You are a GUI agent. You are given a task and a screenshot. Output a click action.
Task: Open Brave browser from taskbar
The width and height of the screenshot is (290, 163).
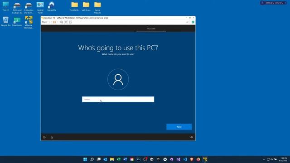click(192, 159)
